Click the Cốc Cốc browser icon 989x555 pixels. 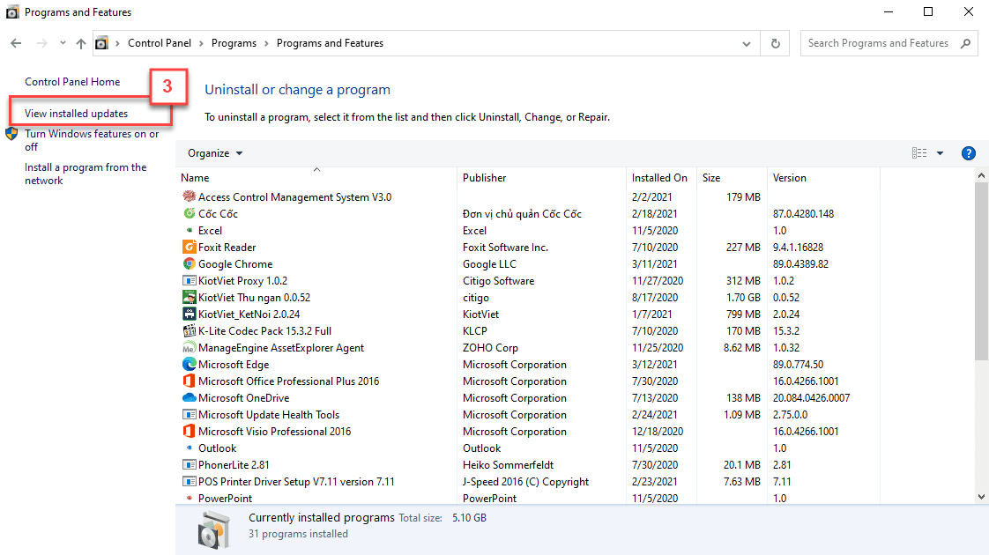point(189,214)
